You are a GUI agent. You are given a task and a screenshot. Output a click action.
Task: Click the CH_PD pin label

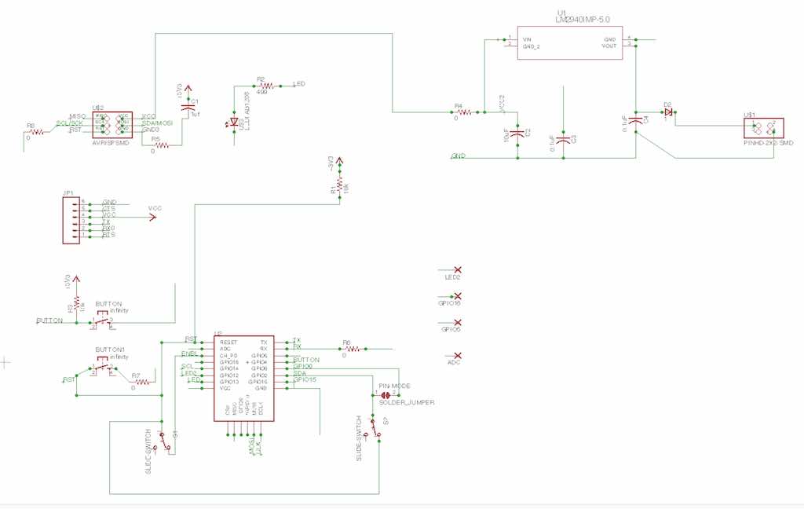[228, 356]
